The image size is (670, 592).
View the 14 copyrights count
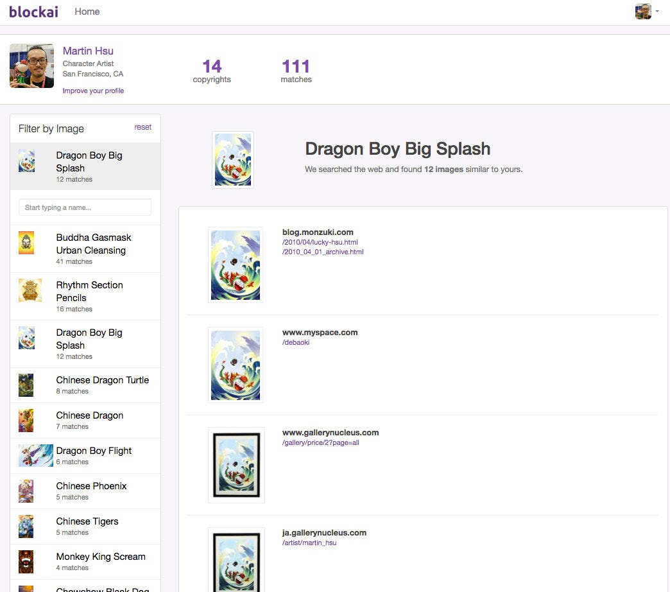pyautogui.click(x=212, y=71)
